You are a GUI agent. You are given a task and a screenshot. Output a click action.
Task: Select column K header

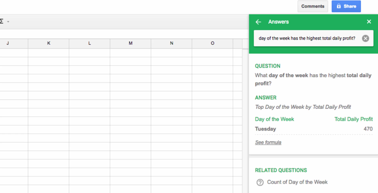pos(49,44)
